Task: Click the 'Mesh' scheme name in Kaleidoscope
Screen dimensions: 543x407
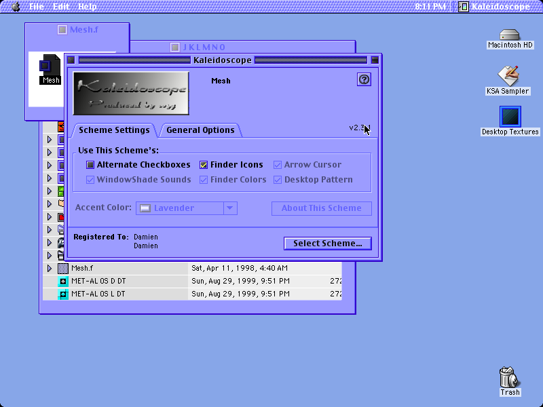Action: coord(221,81)
